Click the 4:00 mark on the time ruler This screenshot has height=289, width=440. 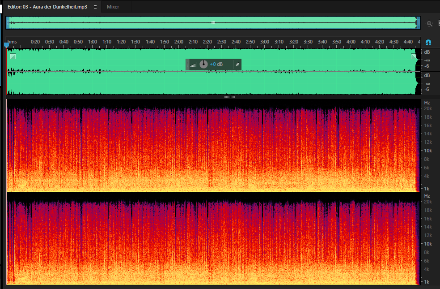coord(351,42)
